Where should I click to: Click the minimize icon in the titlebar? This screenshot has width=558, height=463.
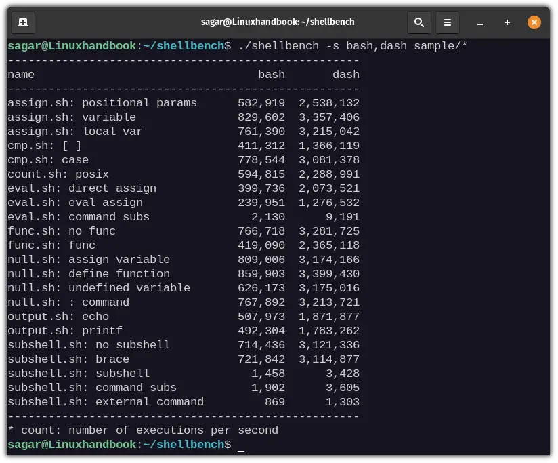tap(479, 22)
